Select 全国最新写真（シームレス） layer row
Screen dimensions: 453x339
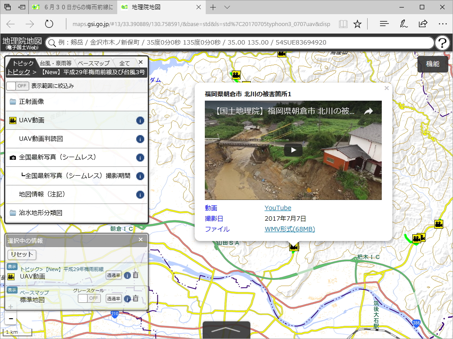coord(77,158)
